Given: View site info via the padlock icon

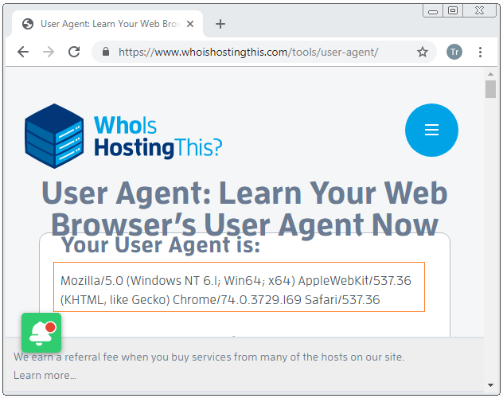Looking at the screenshot, I should point(106,52).
